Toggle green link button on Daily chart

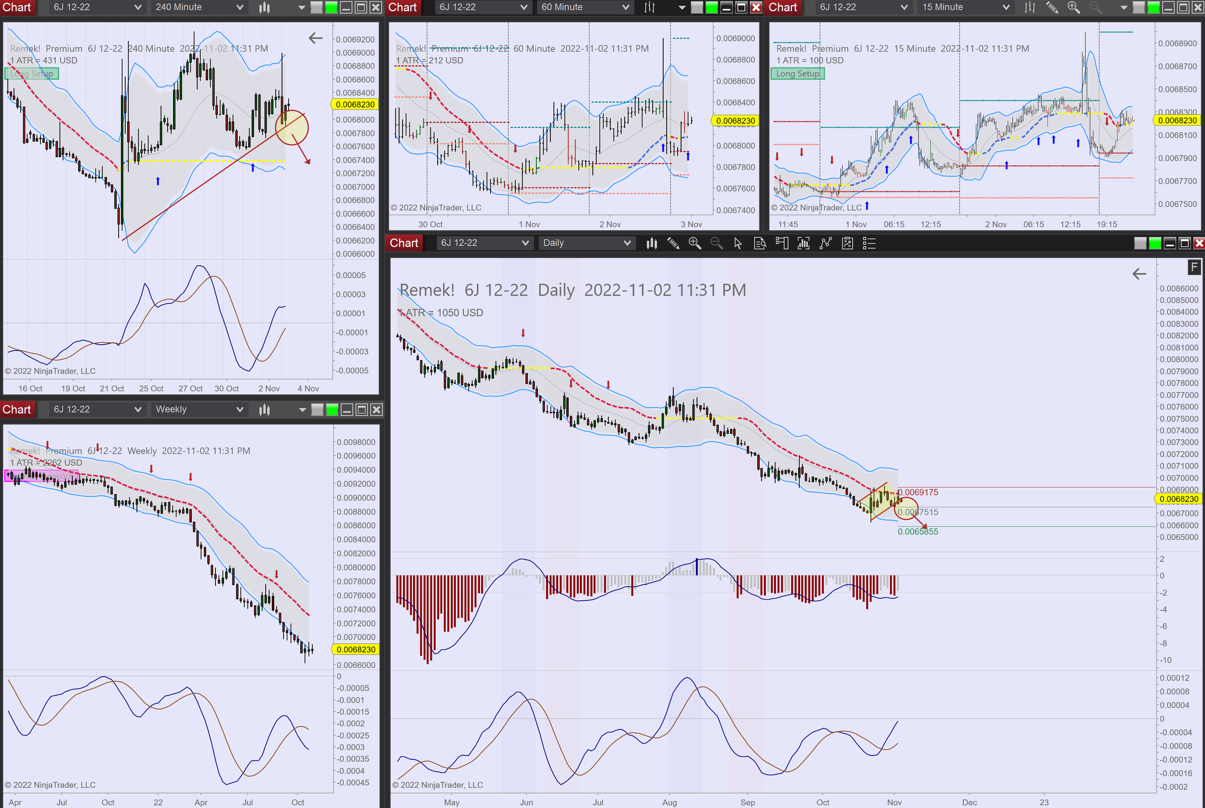click(1155, 243)
